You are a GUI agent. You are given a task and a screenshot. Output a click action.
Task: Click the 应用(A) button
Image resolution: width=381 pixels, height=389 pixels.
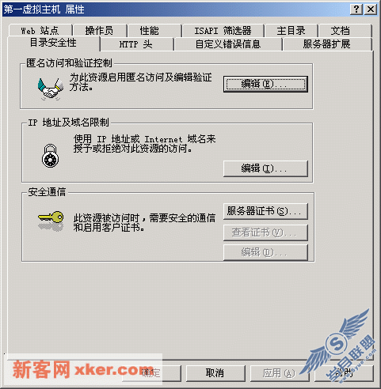280,373
